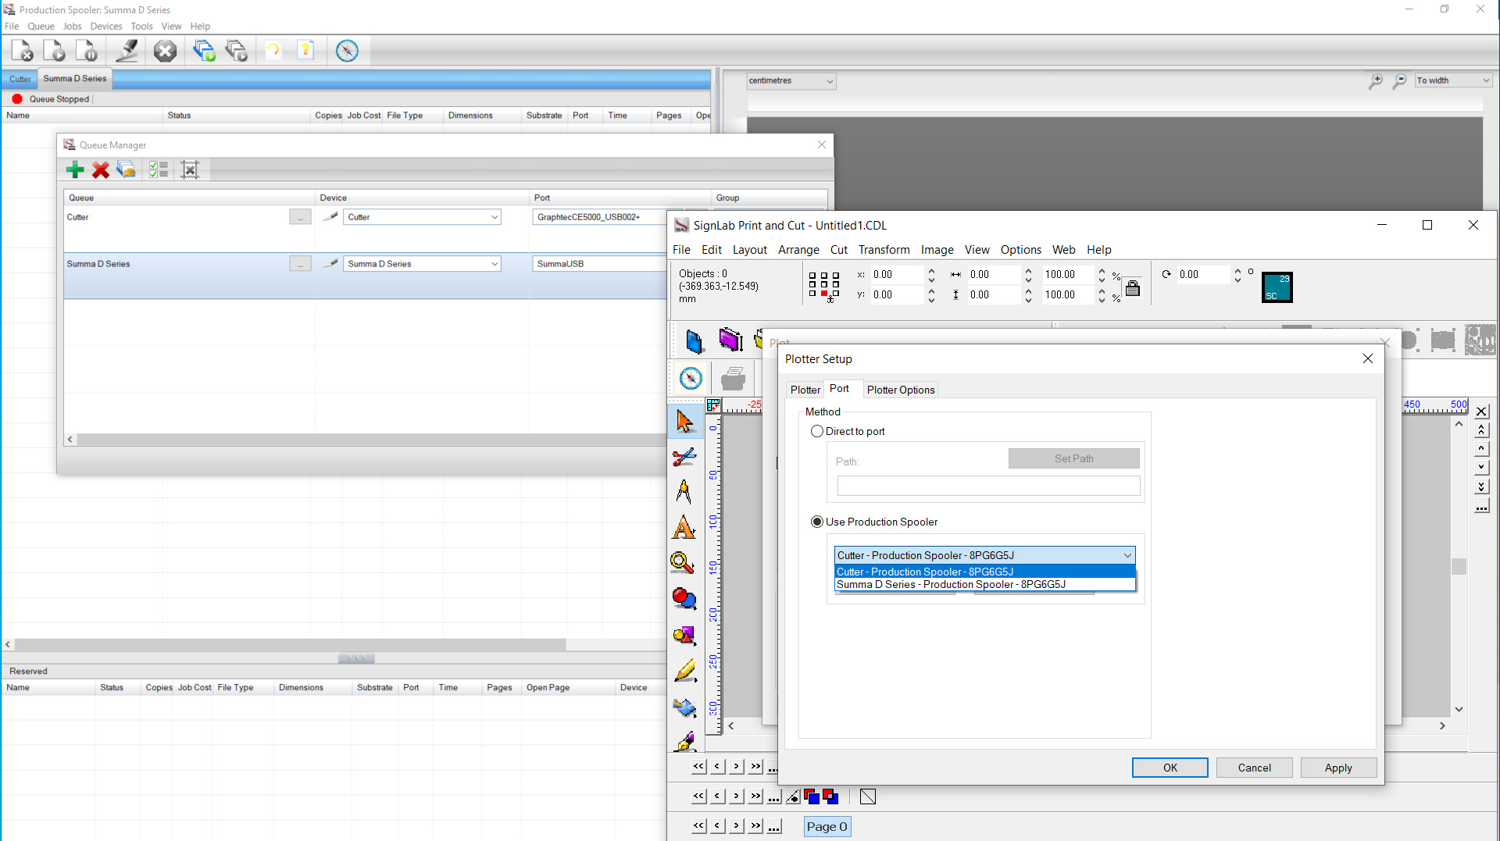Click the grey abort X icon in Spooler toolbar
The width and height of the screenshot is (1500, 841).
pyautogui.click(x=165, y=51)
